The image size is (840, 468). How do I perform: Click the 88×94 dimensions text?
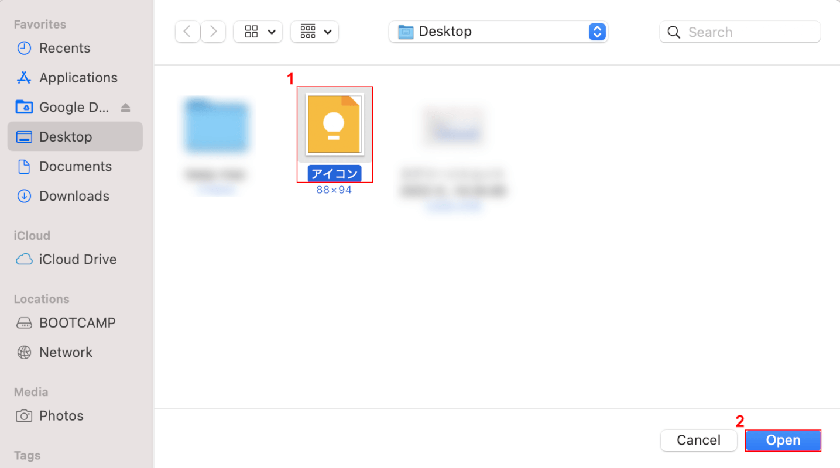click(334, 190)
